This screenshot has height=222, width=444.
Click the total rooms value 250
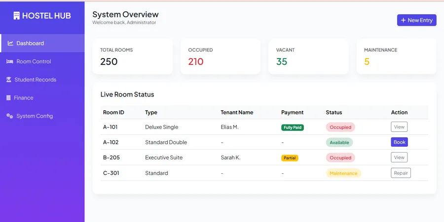tap(109, 62)
